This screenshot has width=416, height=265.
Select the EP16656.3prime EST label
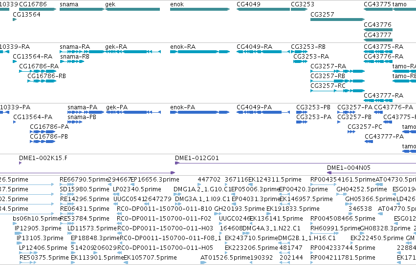click(x=155, y=180)
